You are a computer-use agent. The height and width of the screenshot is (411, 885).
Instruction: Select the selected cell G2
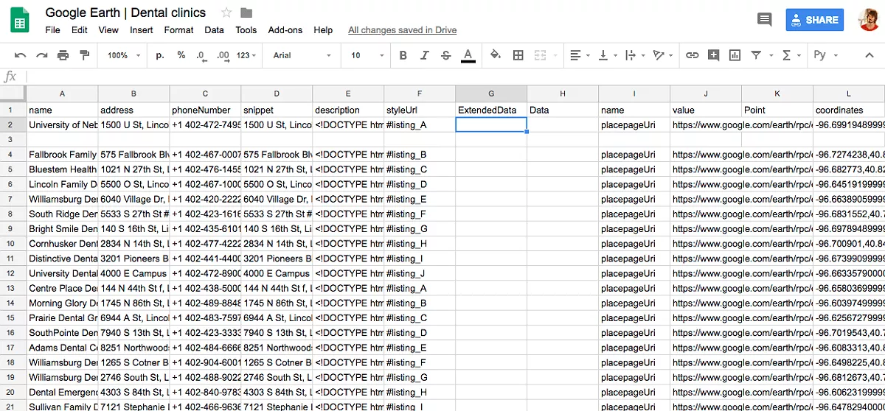click(491, 124)
